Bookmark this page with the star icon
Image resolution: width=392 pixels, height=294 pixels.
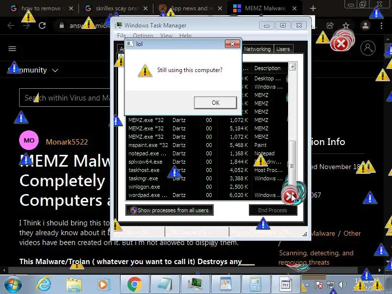point(346,25)
